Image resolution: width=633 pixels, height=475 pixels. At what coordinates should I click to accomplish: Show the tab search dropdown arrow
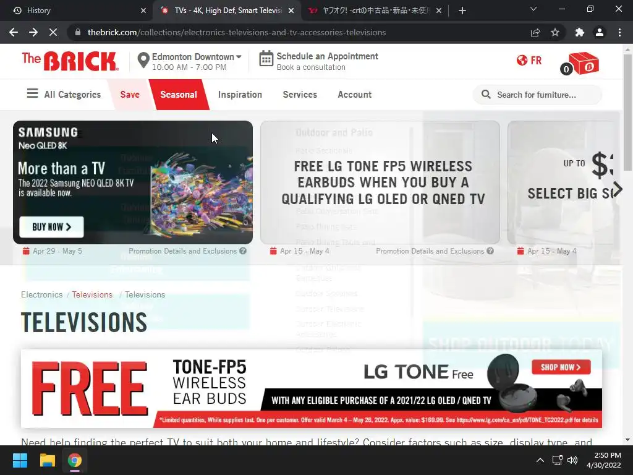(x=533, y=9)
